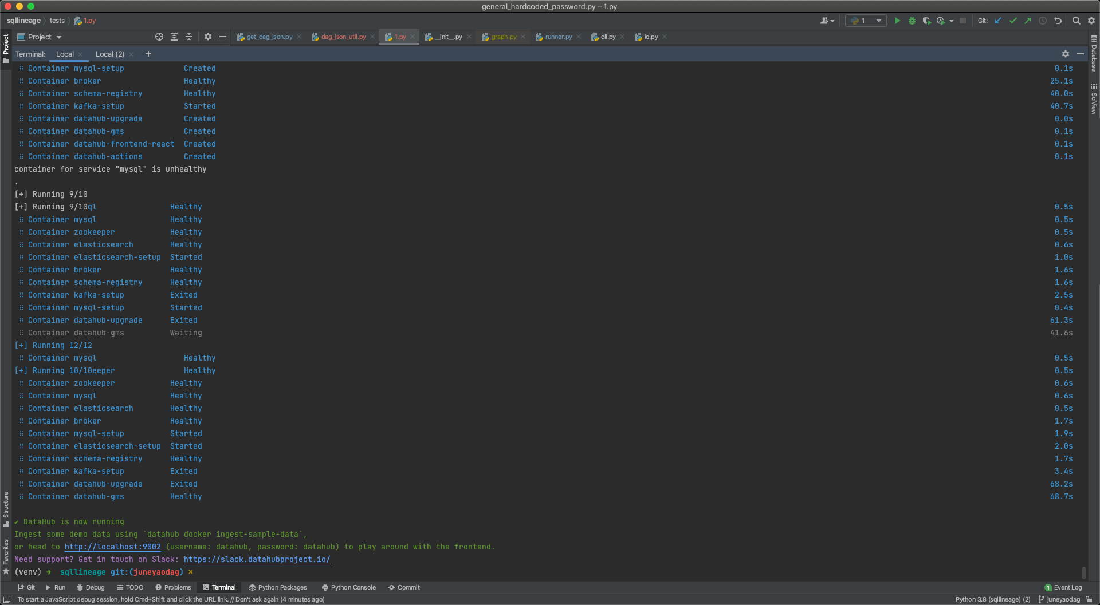This screenshot has width=1100, height=605.
Task: Open the Event Log
Action: click(x=1063, y=587)
